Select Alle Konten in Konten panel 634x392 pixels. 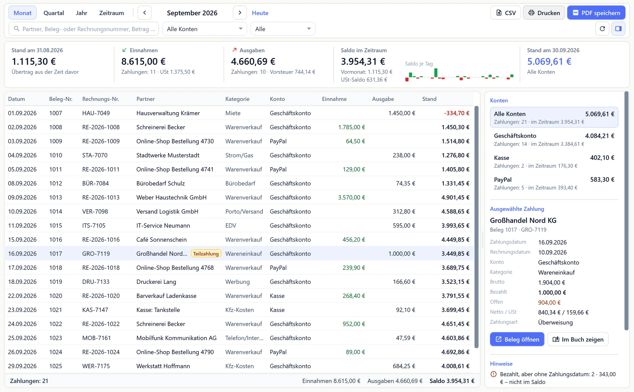pos(554,117)
